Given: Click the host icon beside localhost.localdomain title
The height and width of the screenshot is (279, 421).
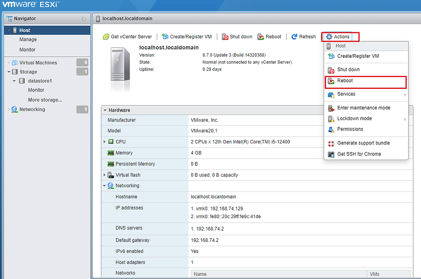Looking at the screenshot, I should (98, 19).
